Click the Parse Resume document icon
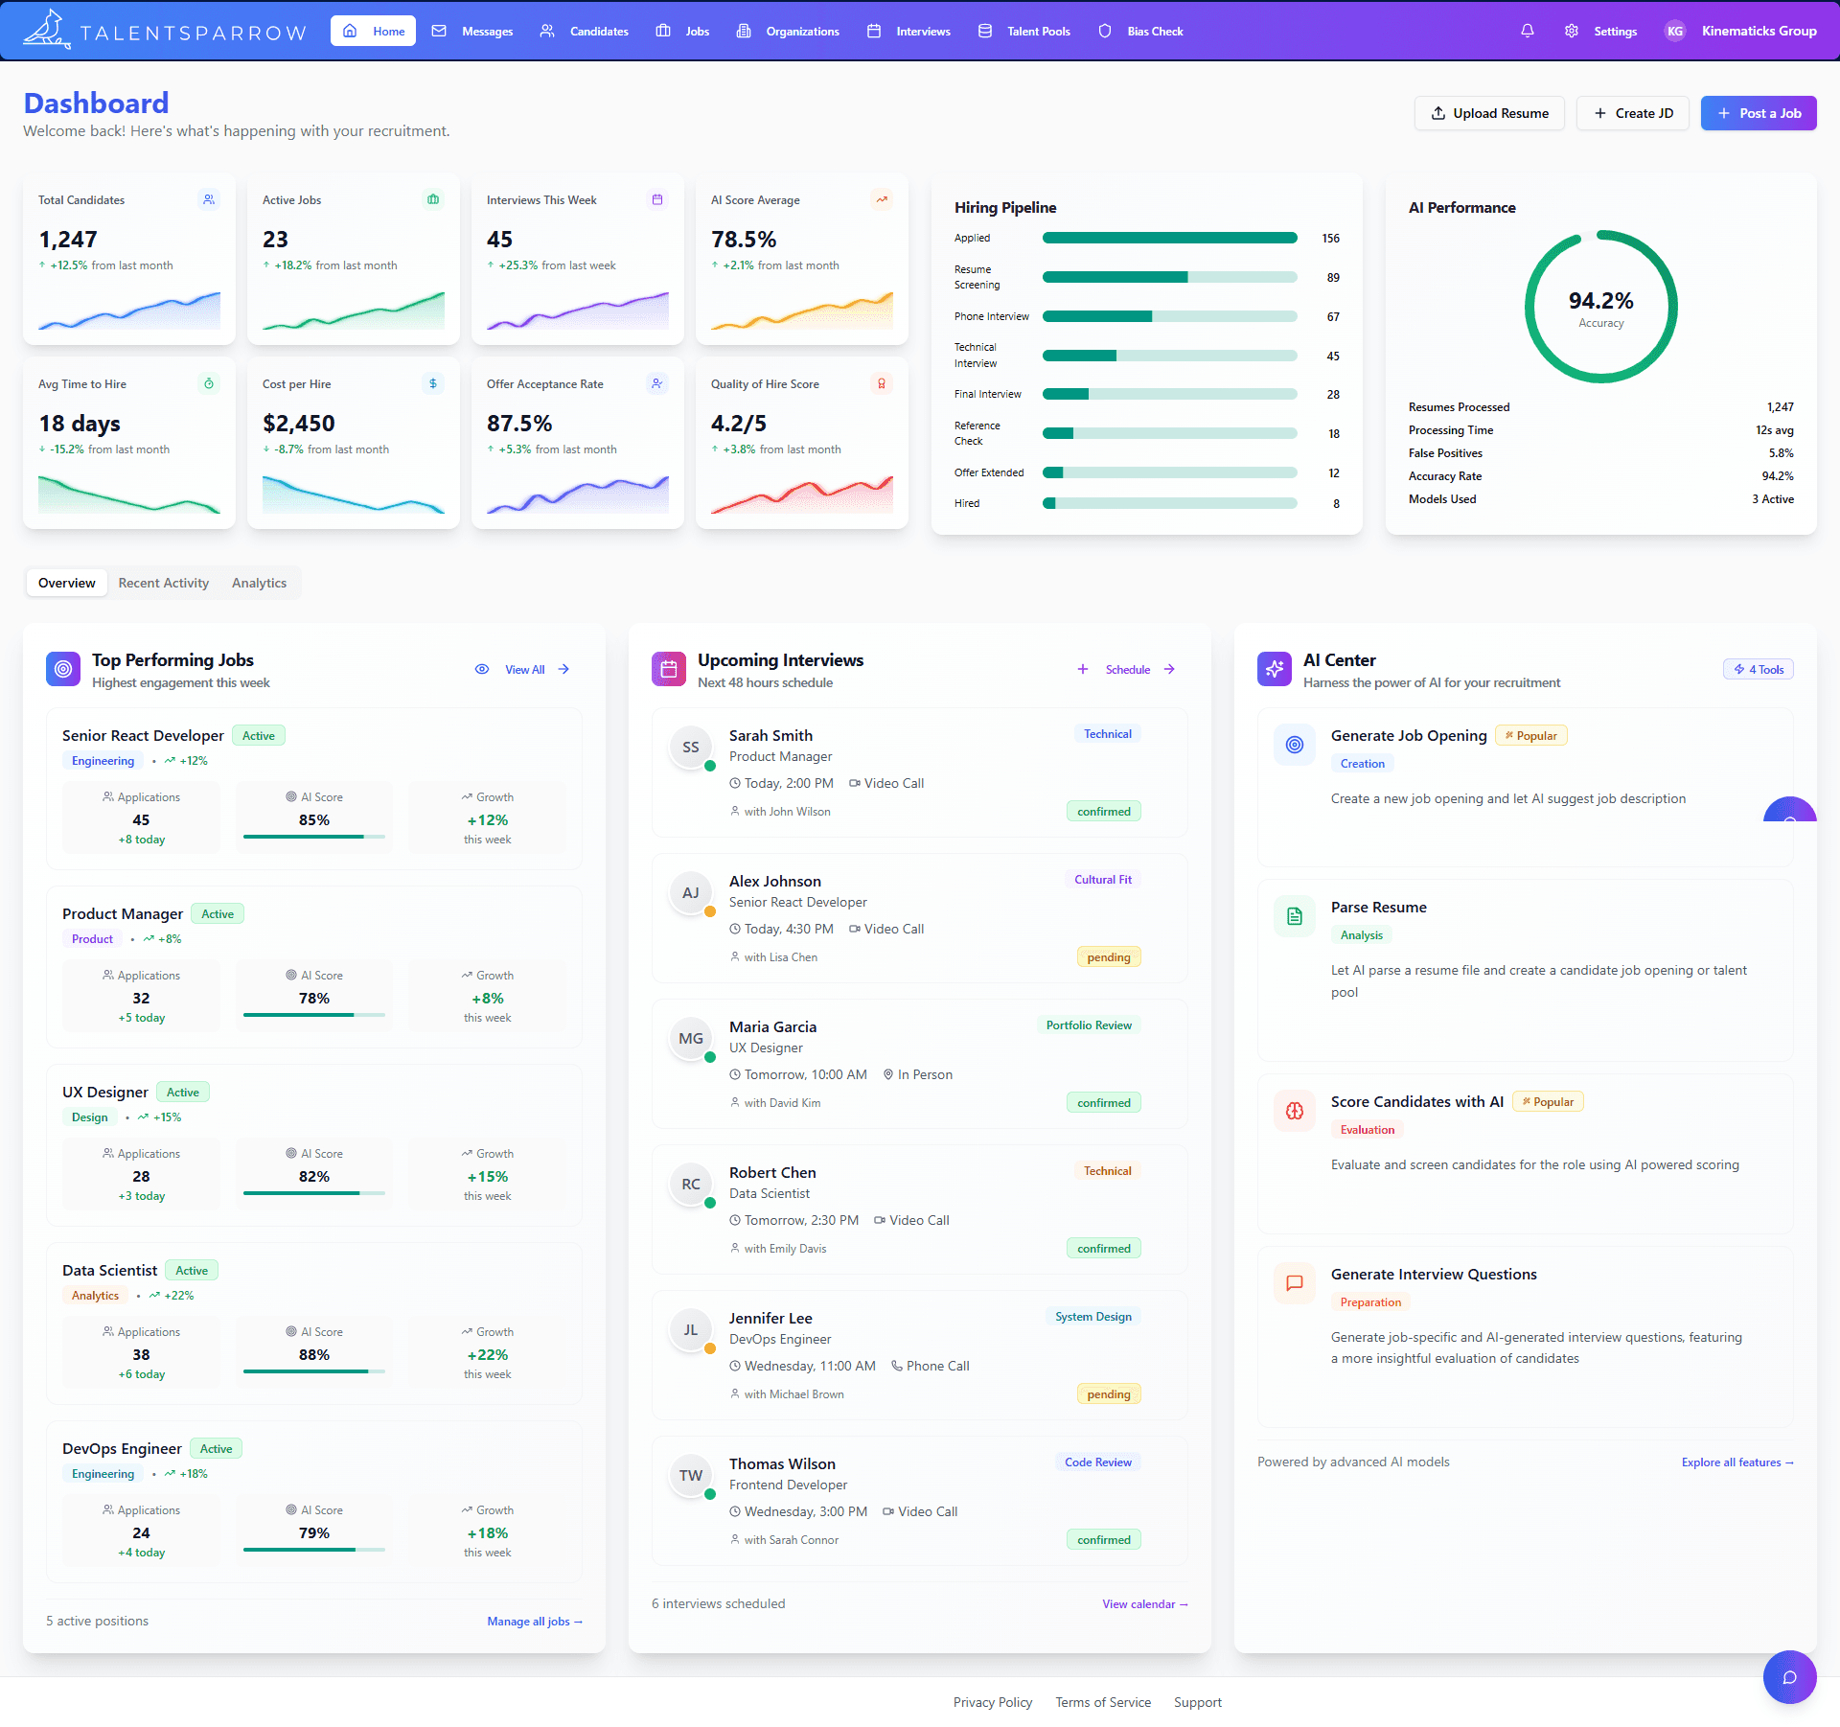The width and height of the screenshot is (1840, 1727). pyautogui.click(x=1295, y=916)
